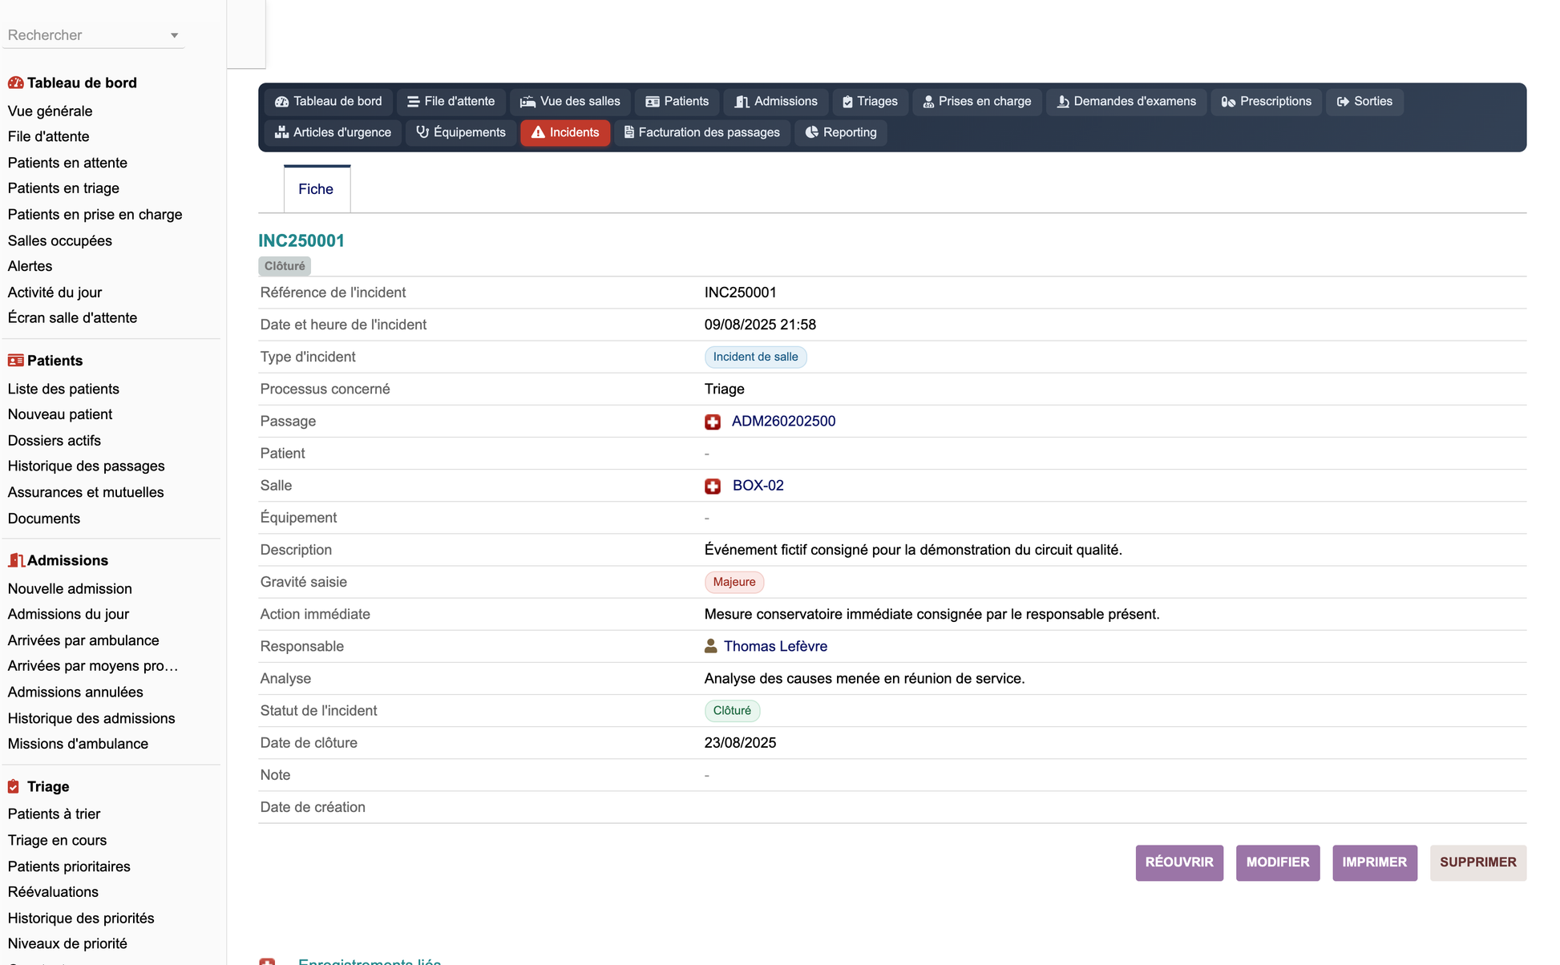
Task: Open Reporting in the navigation bar
Action: point(841,133)
